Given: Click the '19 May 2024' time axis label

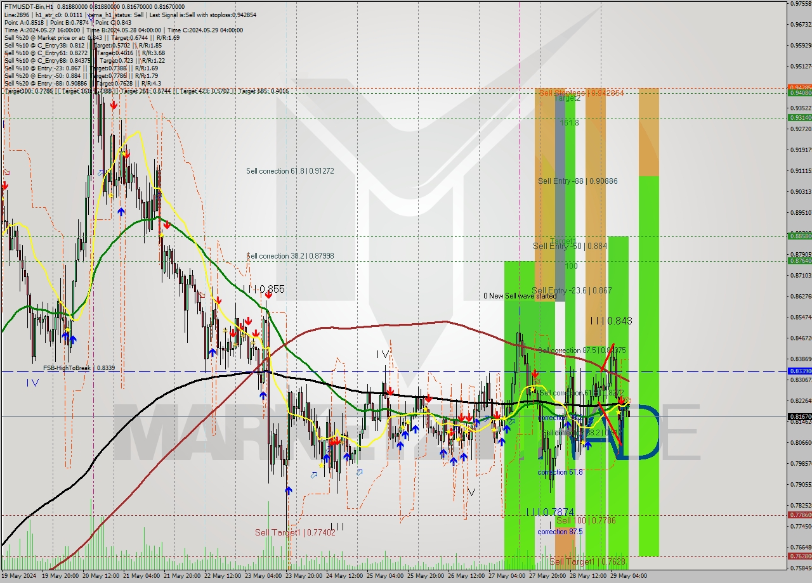Looking at the screenshot, I should (x=20, y=576).
